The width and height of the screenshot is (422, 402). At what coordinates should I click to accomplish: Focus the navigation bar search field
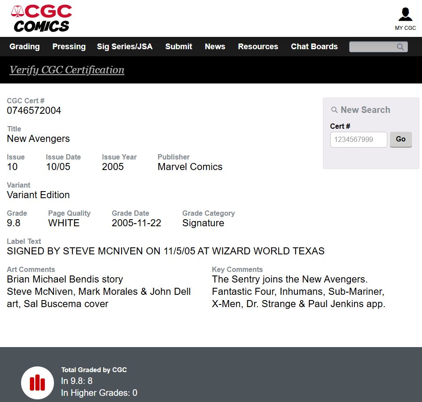pos(379,47)
